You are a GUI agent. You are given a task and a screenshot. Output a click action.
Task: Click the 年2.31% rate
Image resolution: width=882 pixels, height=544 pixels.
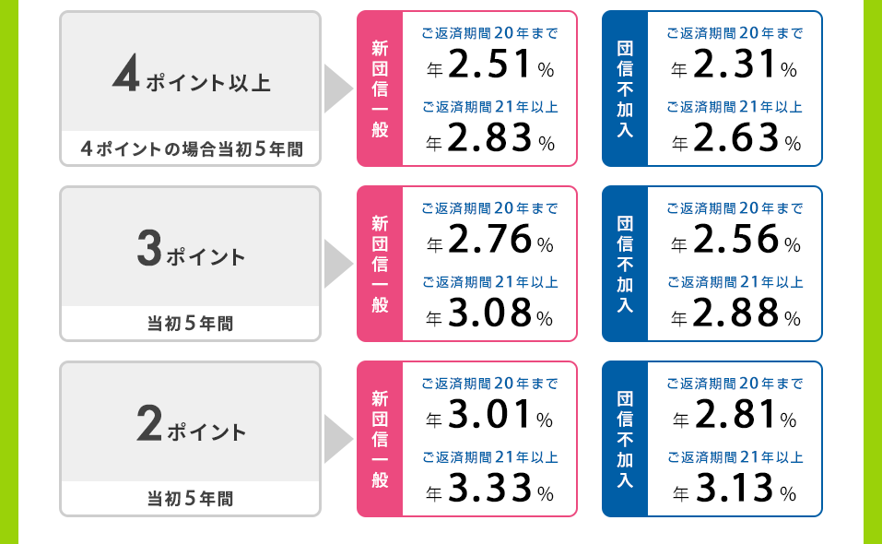click(734, 65)
